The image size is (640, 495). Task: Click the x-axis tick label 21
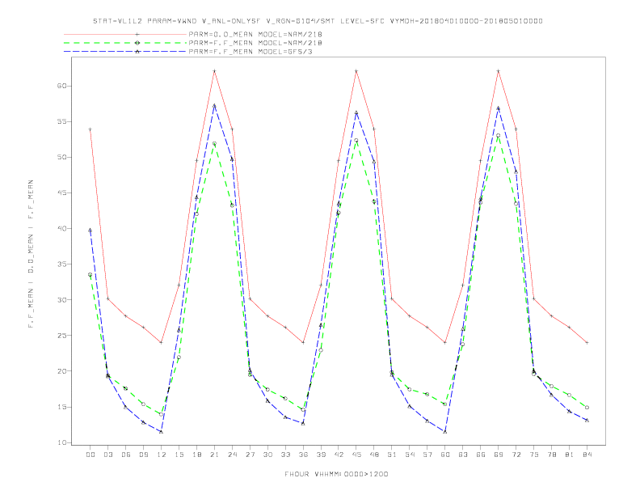coord(214,455)
